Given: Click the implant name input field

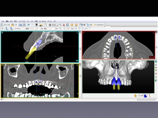Looking at the screenshot, I should coord(23,29).
